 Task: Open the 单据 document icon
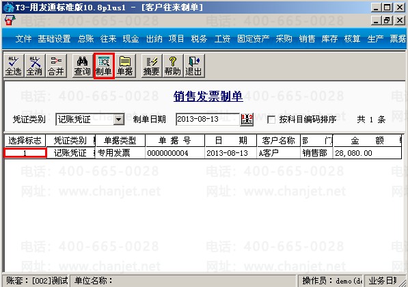[x=125, y=66]
